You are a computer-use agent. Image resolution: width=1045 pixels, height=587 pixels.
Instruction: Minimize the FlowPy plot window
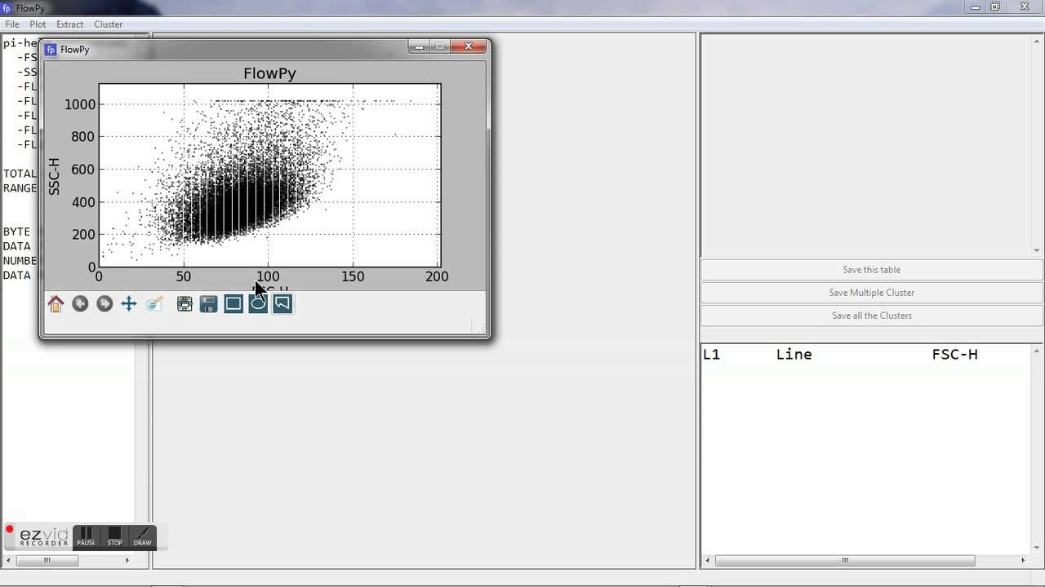[419, 46]
